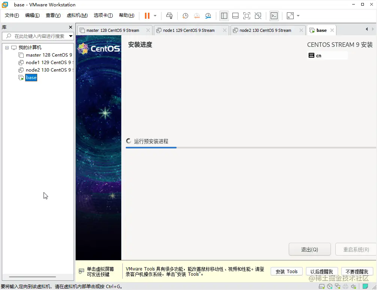
Task: Enter full screen mode icon
Action: tap(247, 16)
